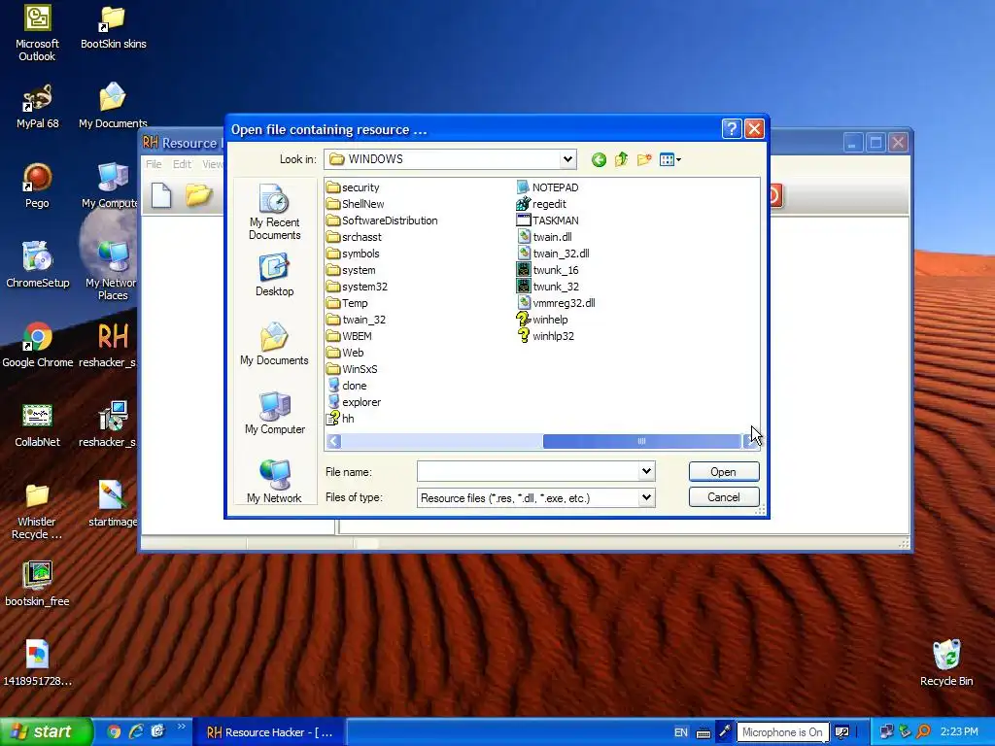This screenshot has width=995, height=746.
Task: Open the View Menu icon dropdown
Action: pyautogui.click(x=670, y=160)
